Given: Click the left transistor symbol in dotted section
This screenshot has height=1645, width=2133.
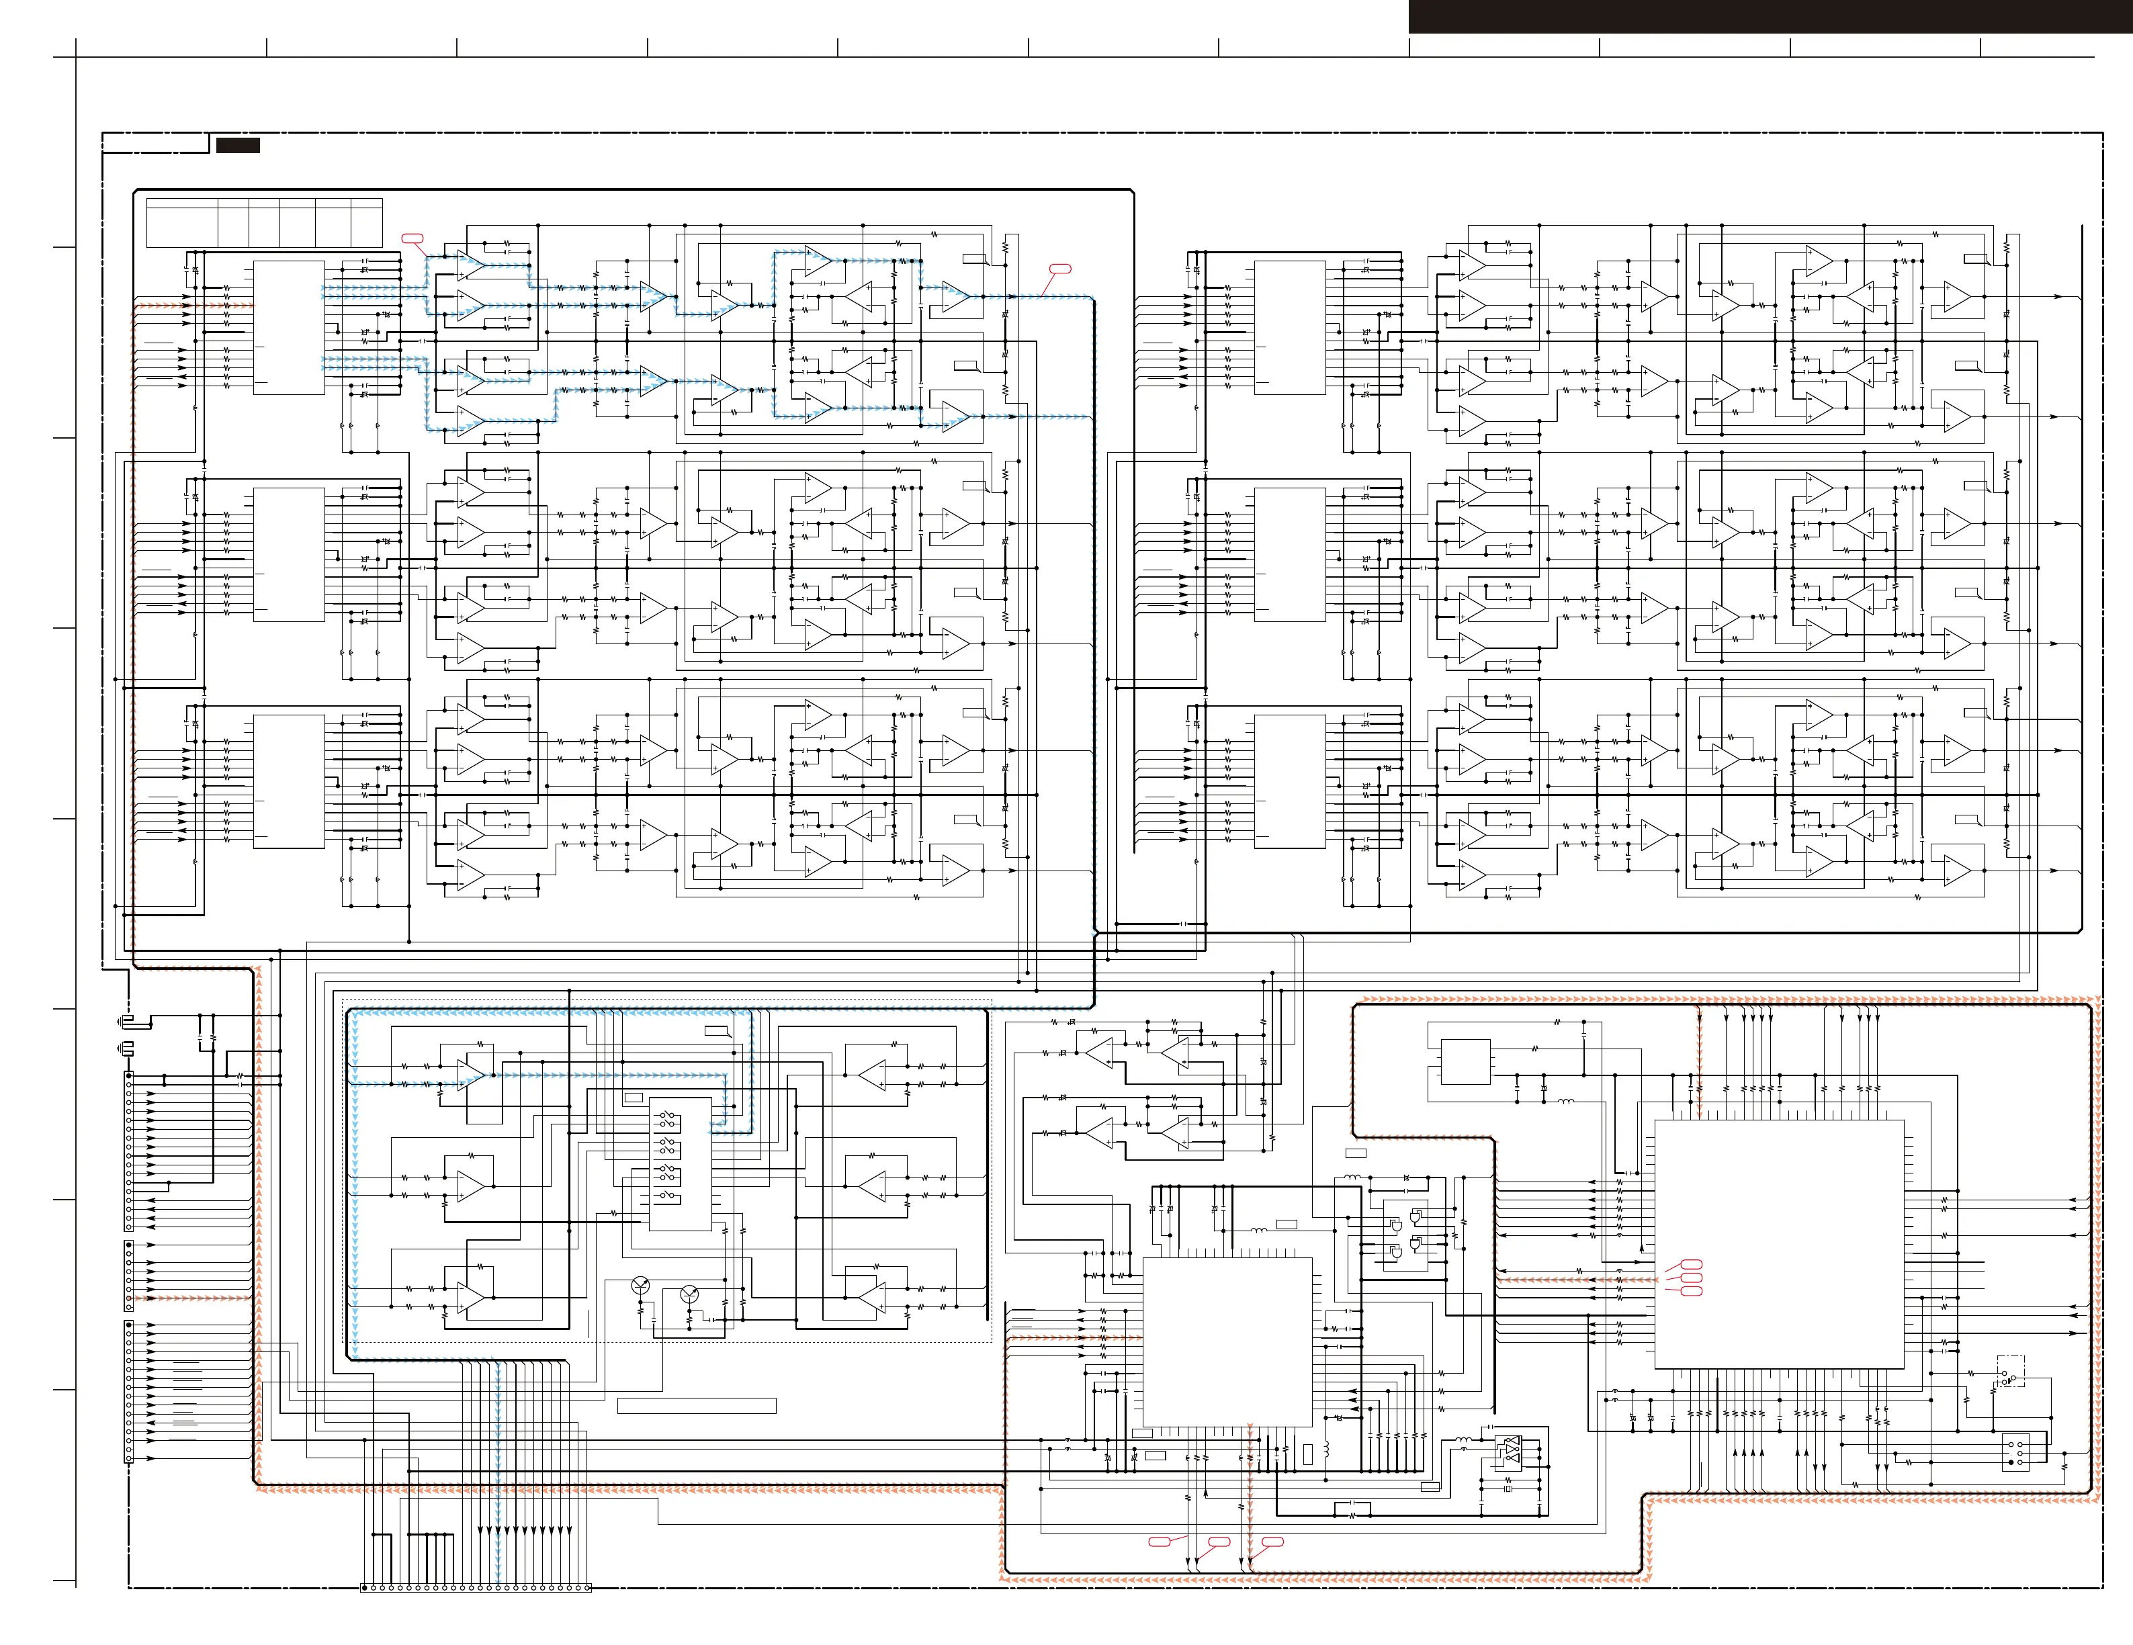Looking at the screenshot, I should [641, 1286].
